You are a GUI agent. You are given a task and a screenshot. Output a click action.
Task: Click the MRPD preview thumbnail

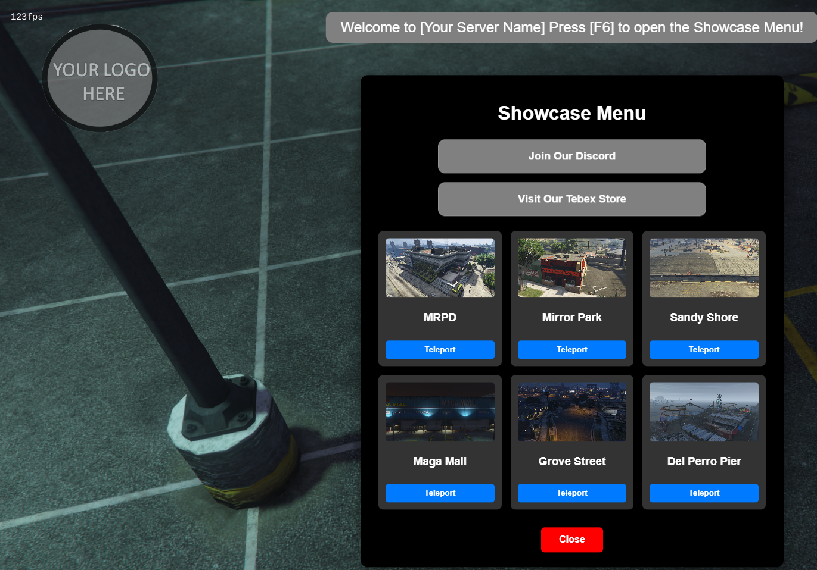[x=440, y=267]
